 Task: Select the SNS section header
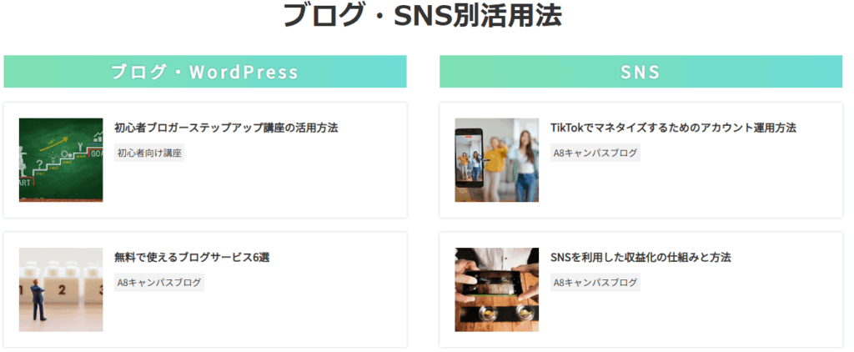(640, 72)
